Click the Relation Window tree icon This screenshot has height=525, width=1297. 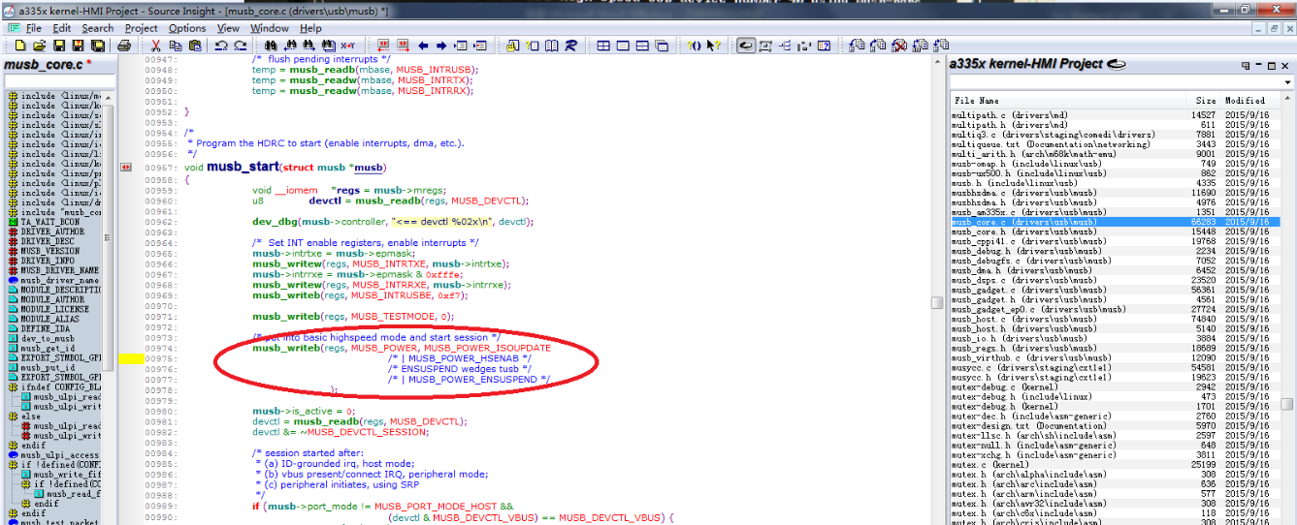[x=786, y=46]
